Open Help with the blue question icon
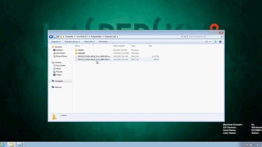Image resolution: width=262 pixels, height=147 pixels. pyautogui.click(x=220, y=42)
